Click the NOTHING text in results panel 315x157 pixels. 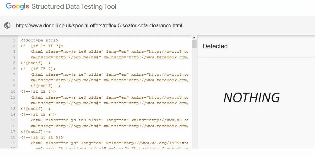tap(251, 98)
